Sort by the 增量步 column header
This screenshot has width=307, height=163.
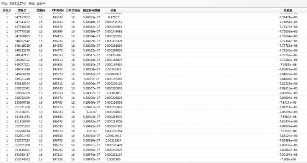[x=22, y=10]
